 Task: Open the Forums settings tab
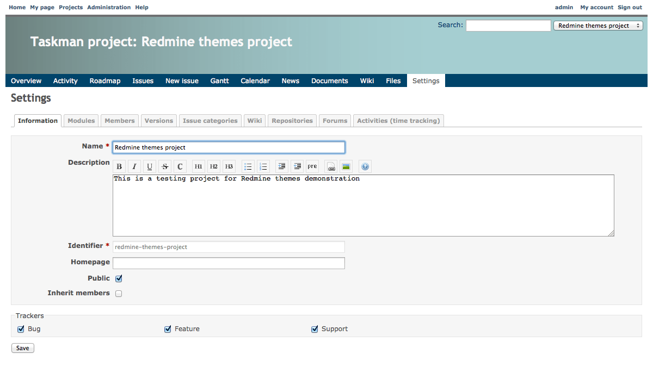(x=335, y=121)
